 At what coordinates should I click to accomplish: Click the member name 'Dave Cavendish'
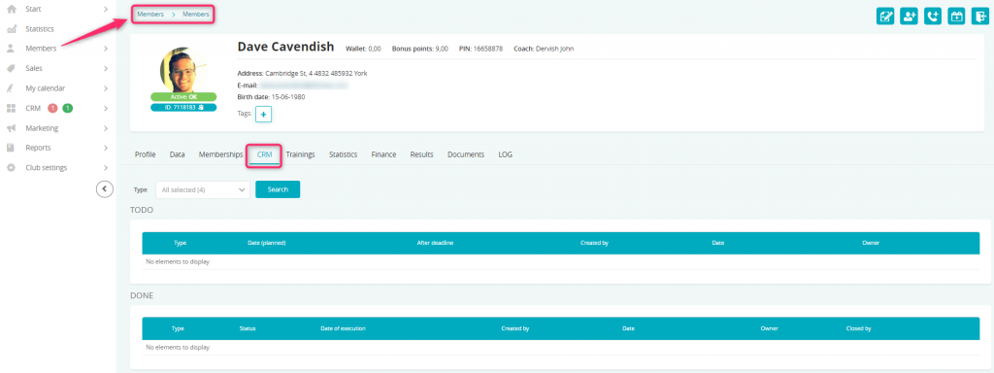coord(286,48)
